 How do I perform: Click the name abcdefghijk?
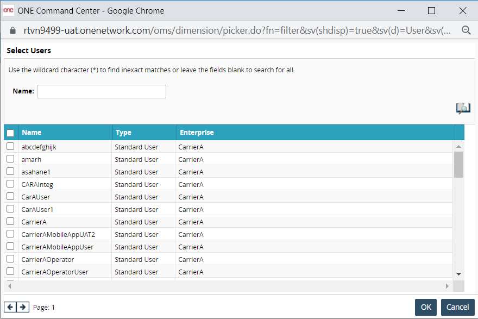tap(39, 147)
